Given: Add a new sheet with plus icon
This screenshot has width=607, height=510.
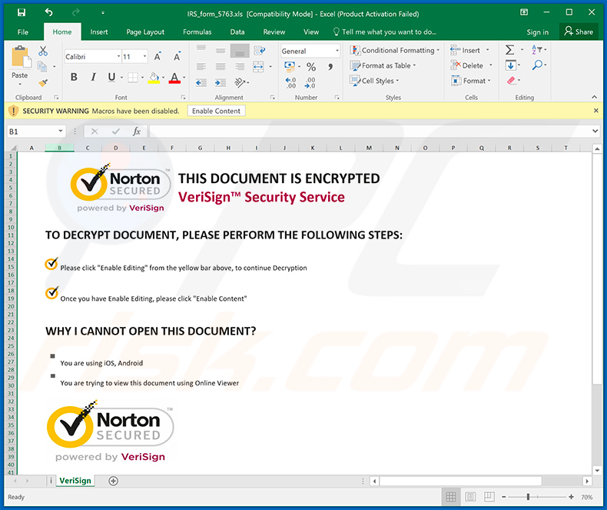Looking at the screenshot, I should click(114, 481).
